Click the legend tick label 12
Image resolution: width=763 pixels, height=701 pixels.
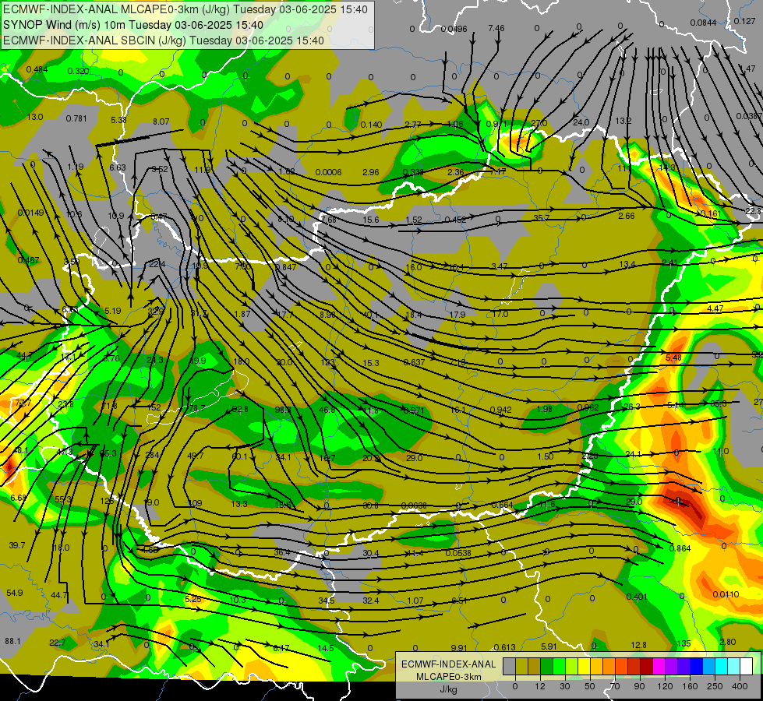(x=540, y=686)
